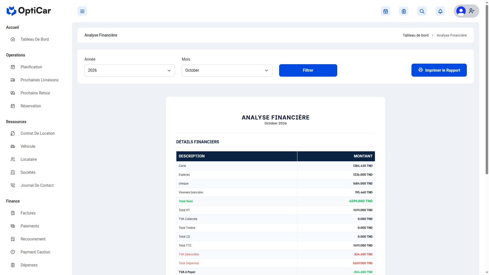Click the Filtrer button
The height and width of the screenshot is (275, 489).
click(x=308, y=70)
